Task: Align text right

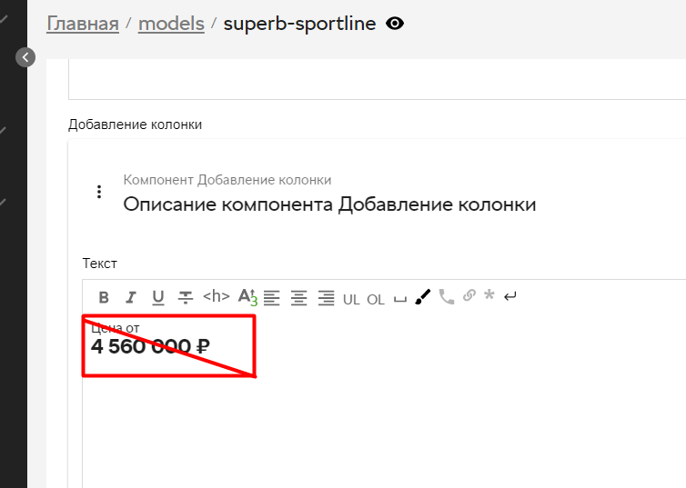Action: tap(326, 298)
